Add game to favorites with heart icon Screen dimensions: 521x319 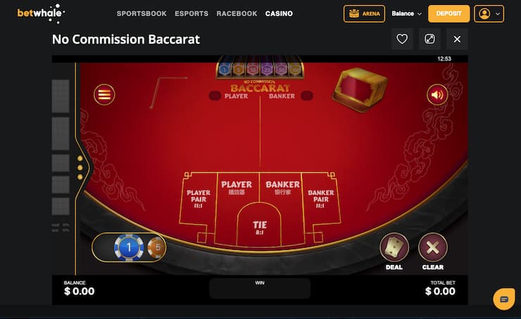pyautogui.click(x=402, y=39)
